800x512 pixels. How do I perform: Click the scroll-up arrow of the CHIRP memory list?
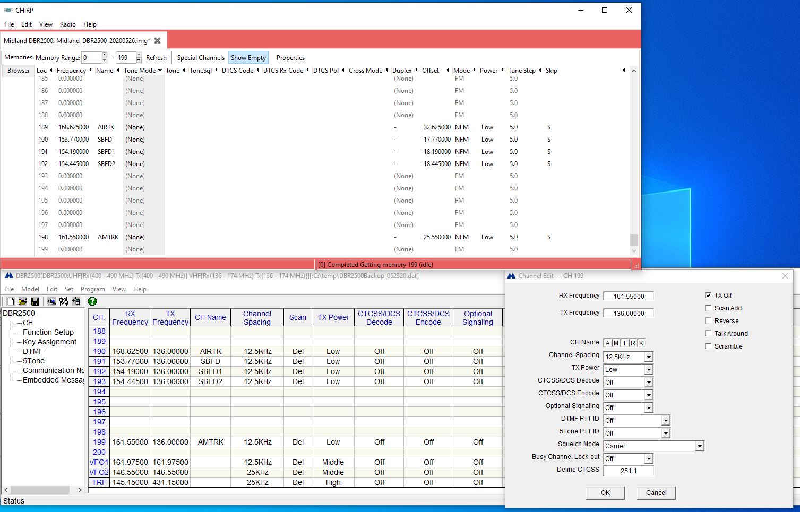[x=634, y=71]
